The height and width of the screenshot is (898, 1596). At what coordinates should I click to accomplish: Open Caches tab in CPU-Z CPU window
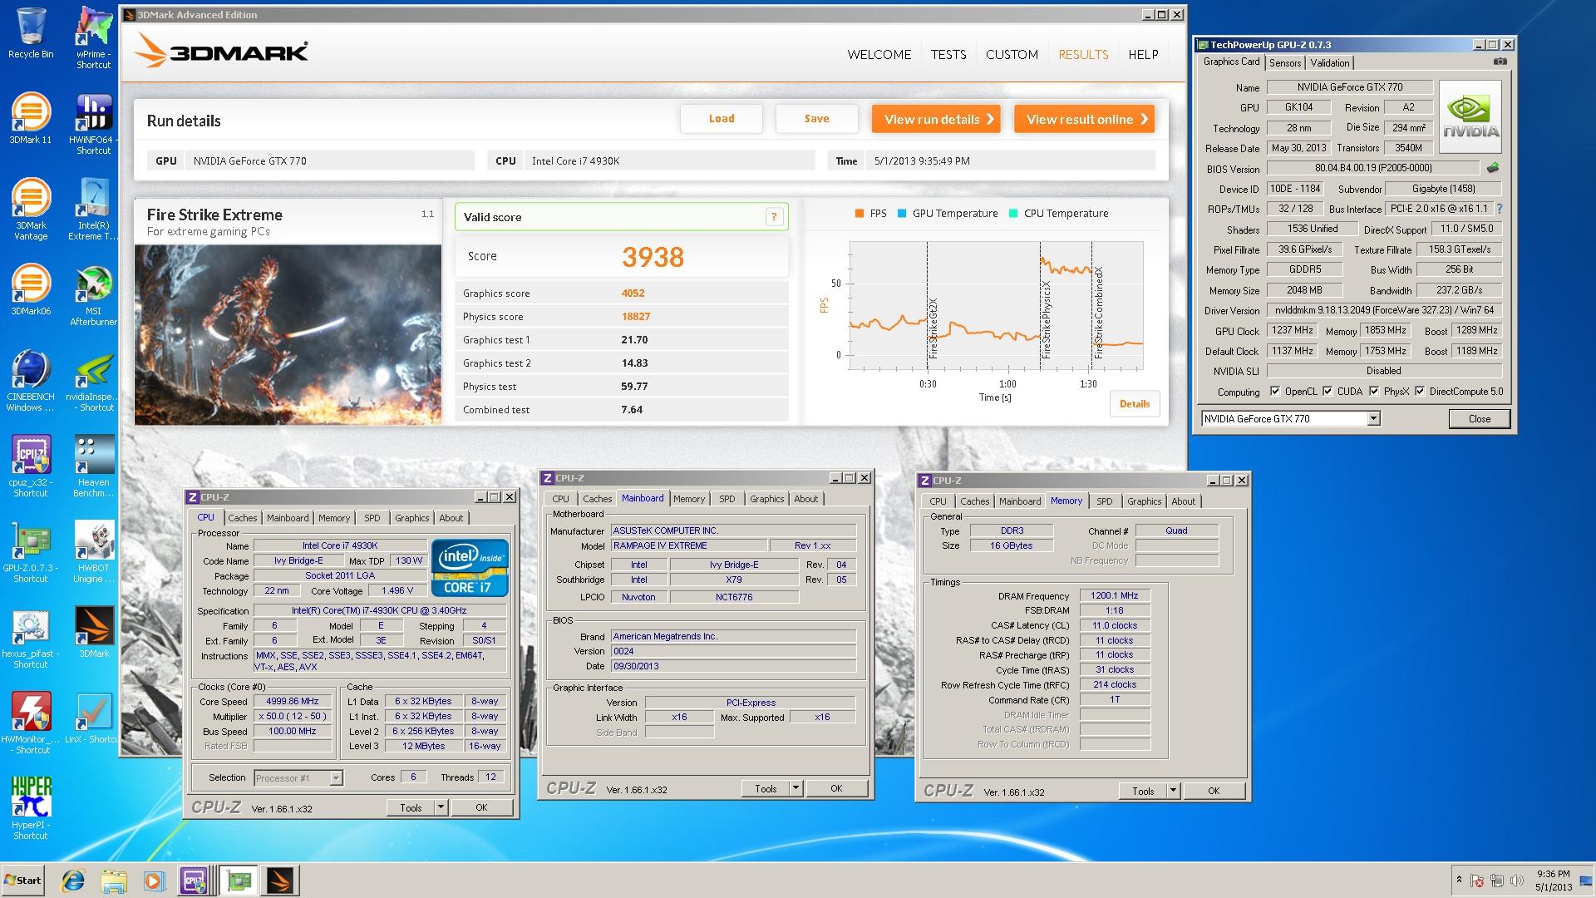click(243, 518)
